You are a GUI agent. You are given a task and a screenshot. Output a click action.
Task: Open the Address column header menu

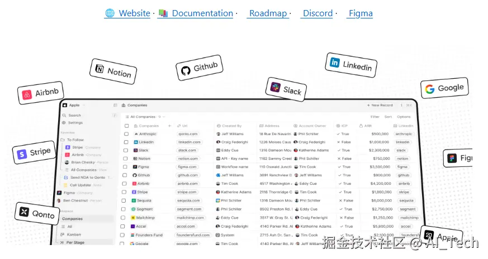tap(269, 126)
